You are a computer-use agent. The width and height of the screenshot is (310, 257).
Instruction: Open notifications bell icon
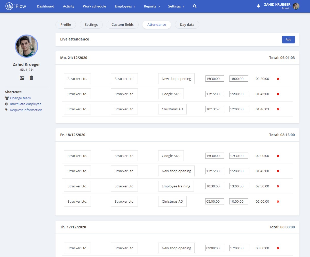[258, 6]
